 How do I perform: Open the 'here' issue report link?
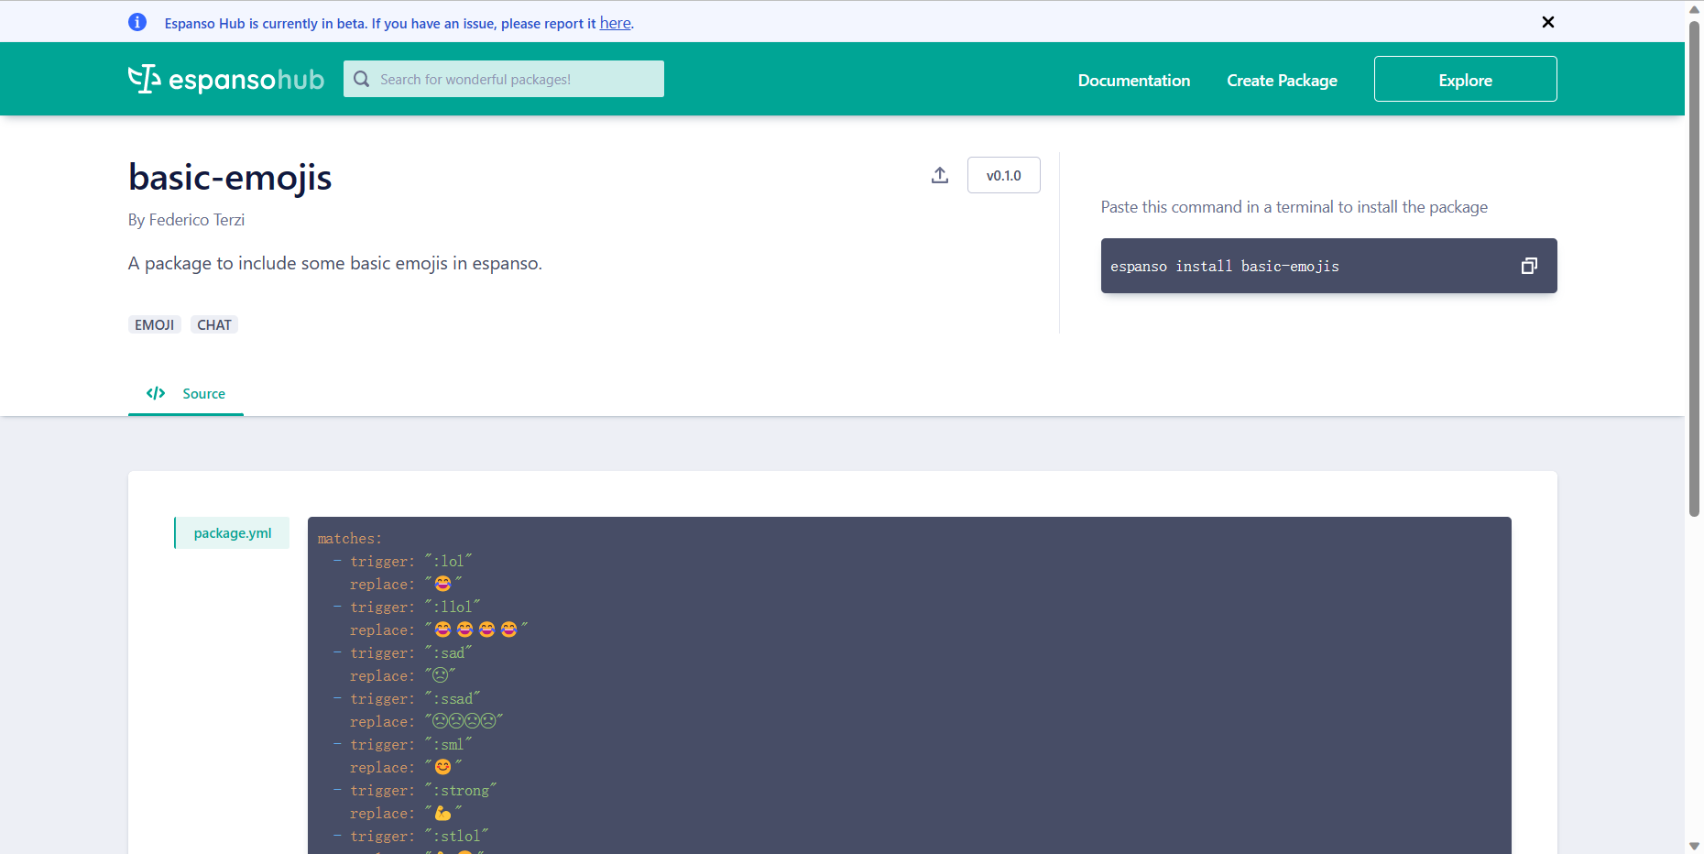615,23
